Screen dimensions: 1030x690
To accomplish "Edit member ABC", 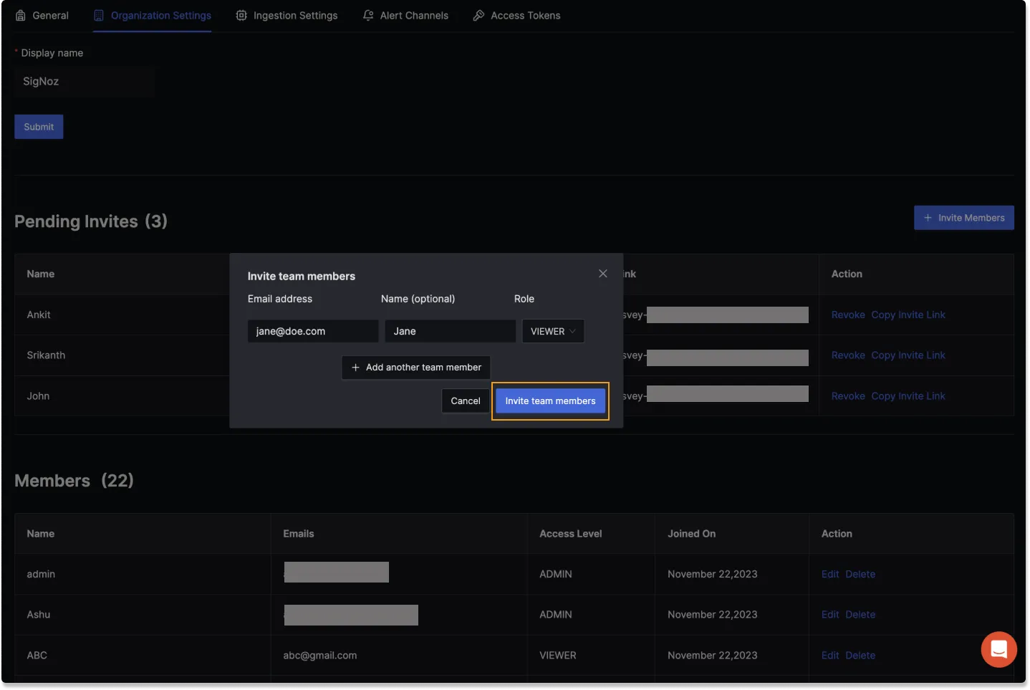I will pyautogui.click(x=830, y=656).
